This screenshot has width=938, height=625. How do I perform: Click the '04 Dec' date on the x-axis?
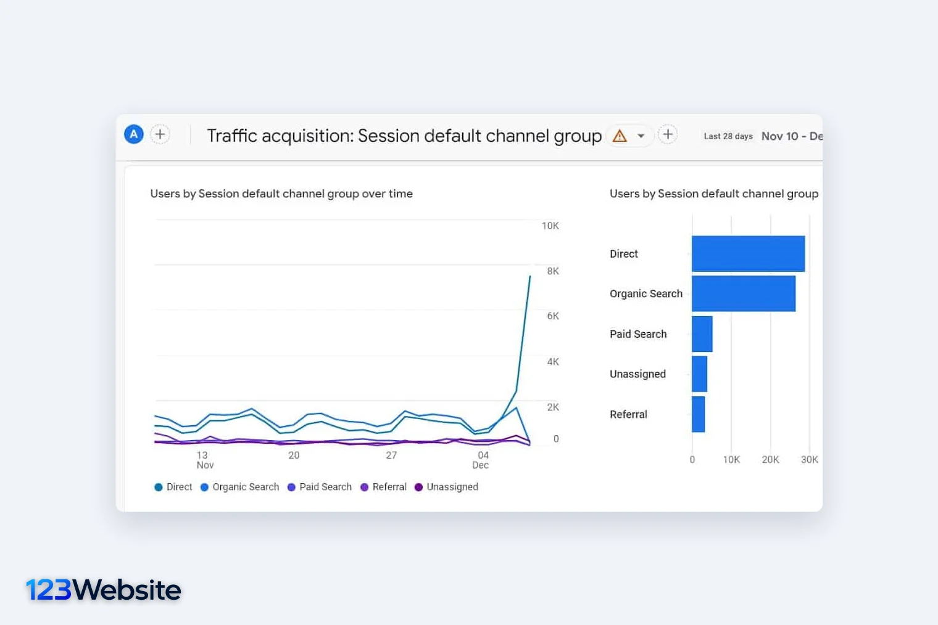click(x=481, y=460)
